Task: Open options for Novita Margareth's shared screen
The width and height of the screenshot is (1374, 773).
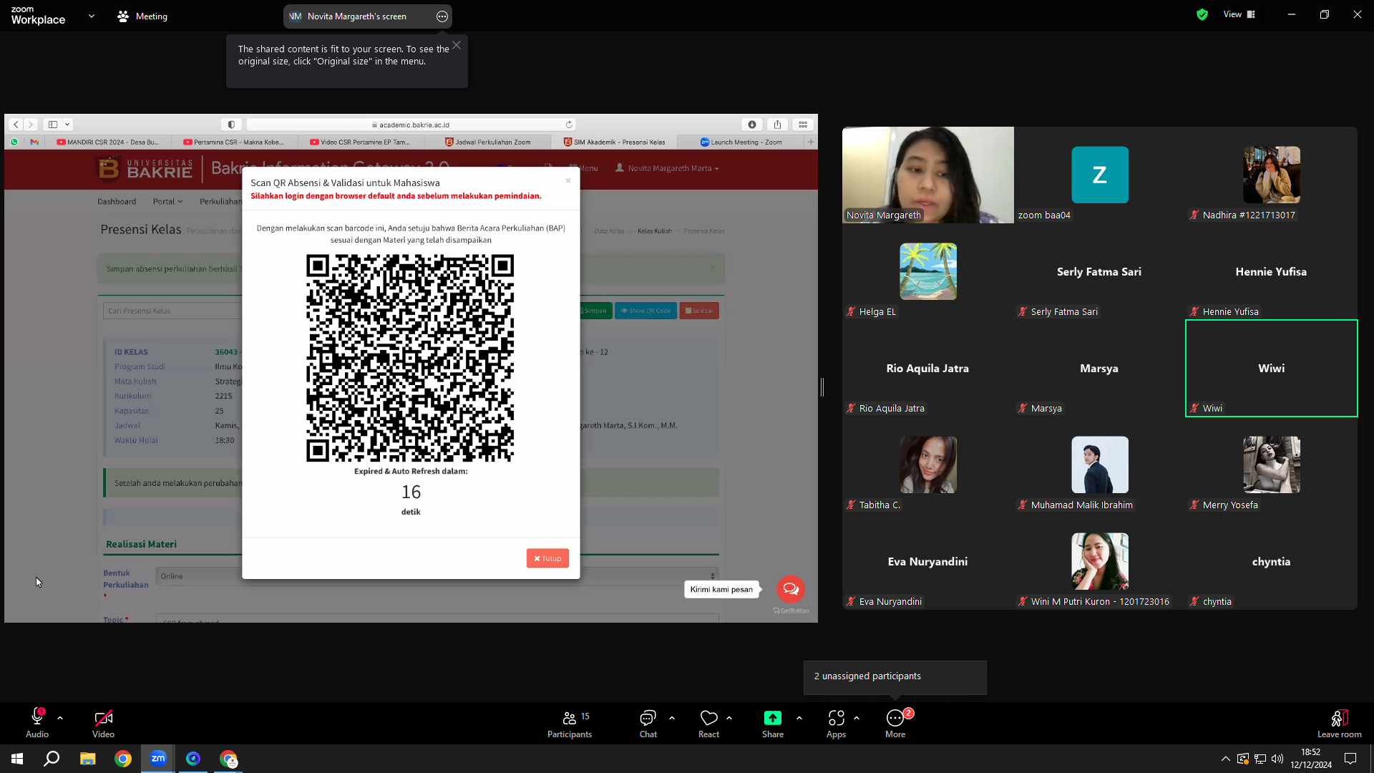Action: 442,16
